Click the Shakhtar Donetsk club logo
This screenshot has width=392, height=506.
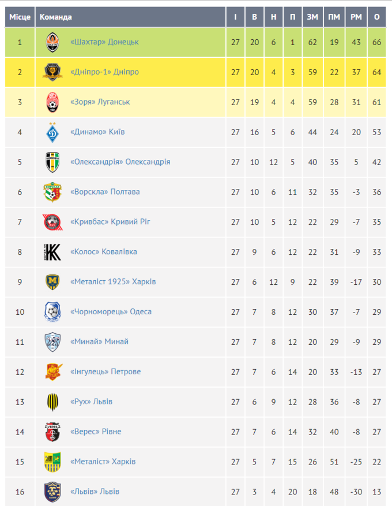(52, 42)
